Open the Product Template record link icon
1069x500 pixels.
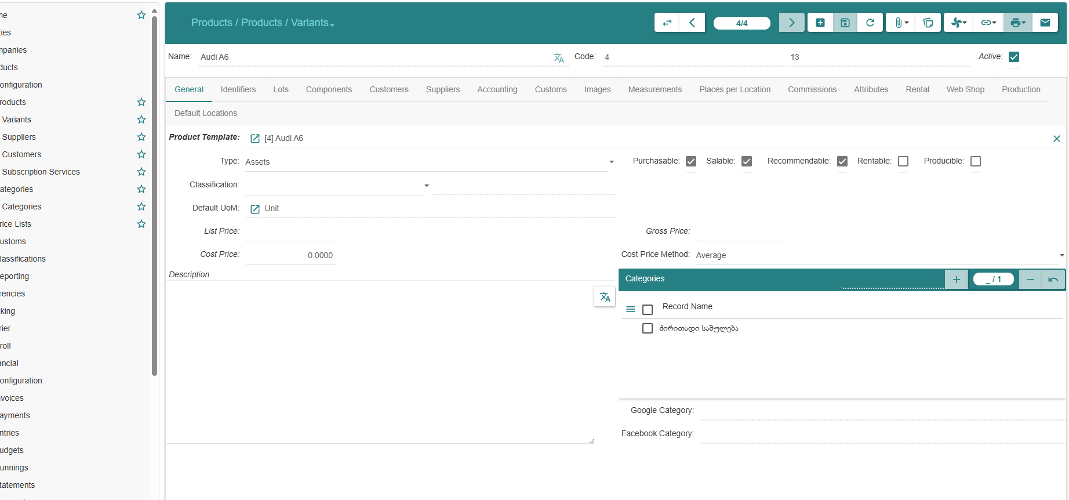[x=255, y=139]
